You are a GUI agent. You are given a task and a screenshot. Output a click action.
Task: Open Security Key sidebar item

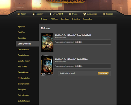tap(22, 90)
